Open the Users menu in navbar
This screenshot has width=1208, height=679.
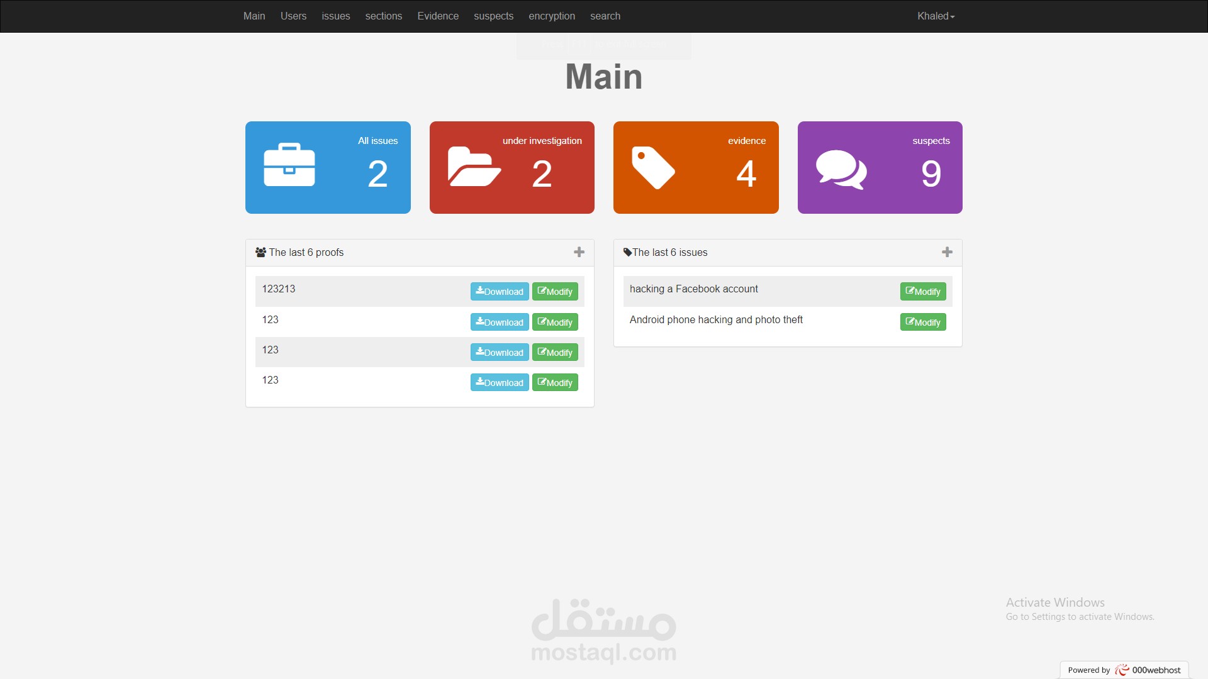(x=293, y=16)
